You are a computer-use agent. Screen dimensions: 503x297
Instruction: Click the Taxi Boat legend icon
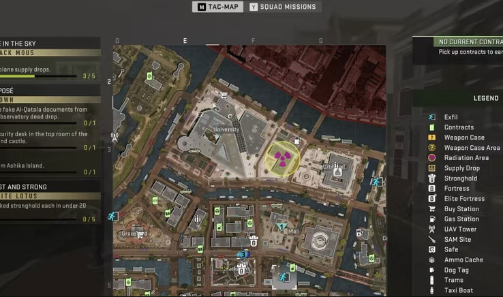432,290
